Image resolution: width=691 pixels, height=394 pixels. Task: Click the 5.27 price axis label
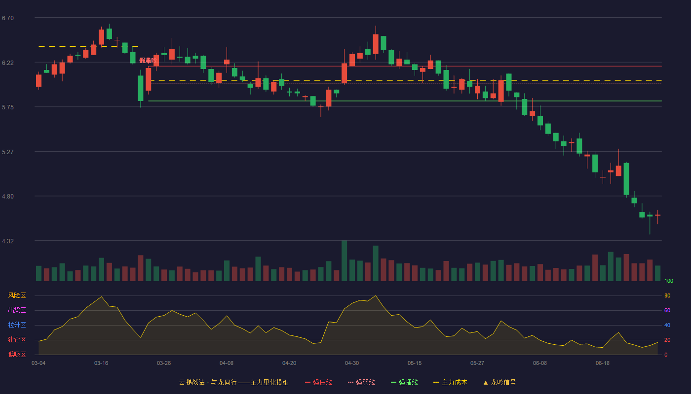(8, 152)
